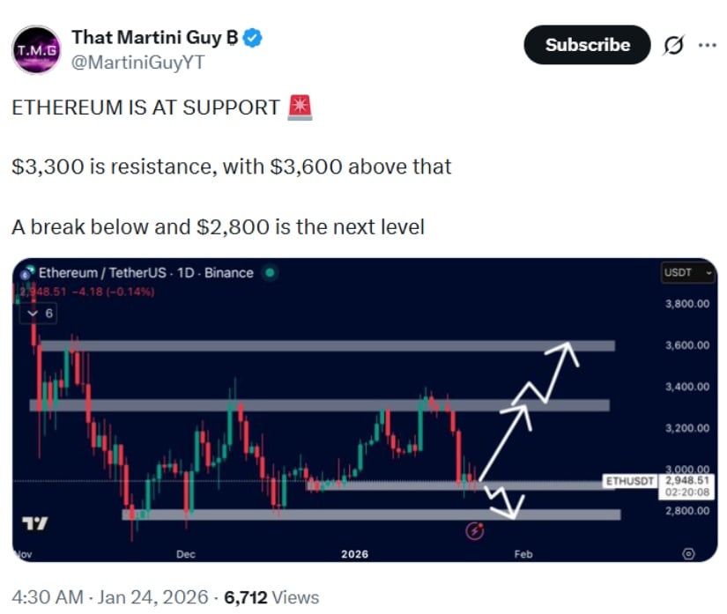Open the USDT currency dropdown
The image size is (727, 614).
tap(687, 274)
